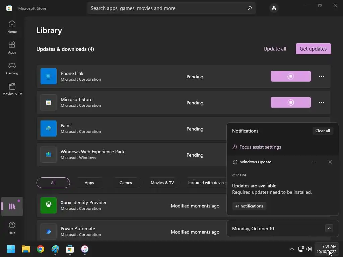This screenshot has height=257, width=343.
Task: Click the Power Automate app icon
Action: tap(49, 232)
